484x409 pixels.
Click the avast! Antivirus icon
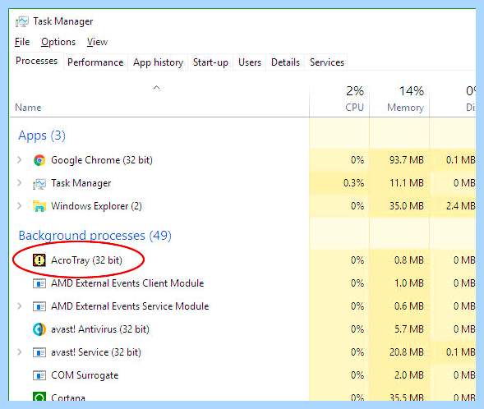coord(39,329)
